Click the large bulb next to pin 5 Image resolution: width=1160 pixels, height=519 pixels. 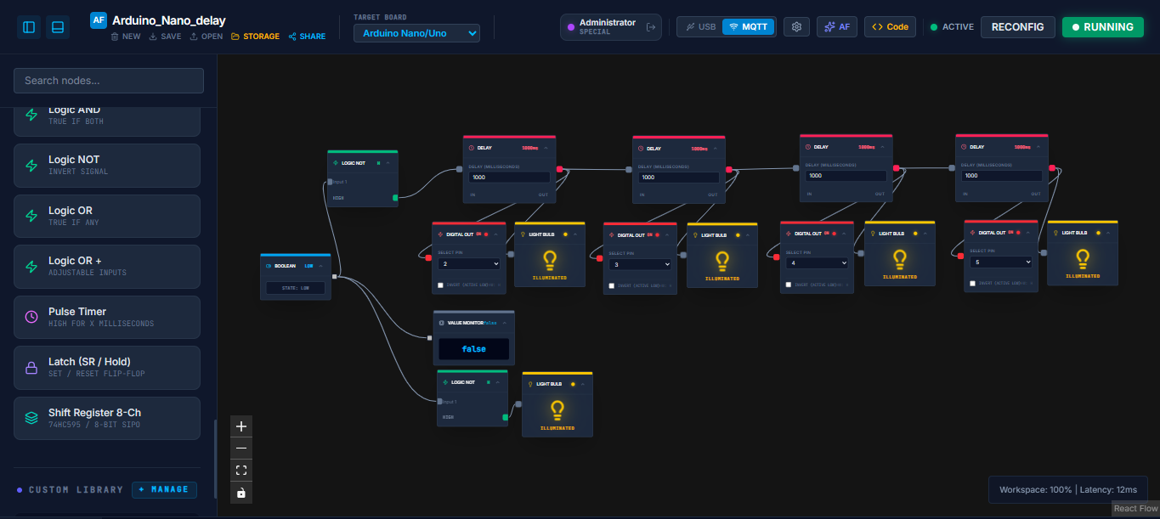click(x=1083, y=259)
